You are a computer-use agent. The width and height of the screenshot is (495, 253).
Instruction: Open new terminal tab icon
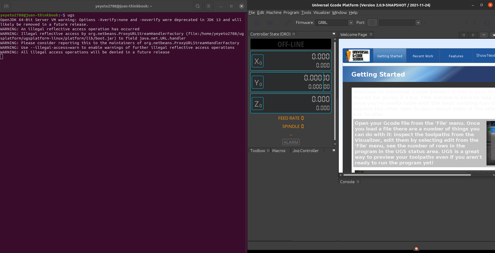click(x=6, y=6)
